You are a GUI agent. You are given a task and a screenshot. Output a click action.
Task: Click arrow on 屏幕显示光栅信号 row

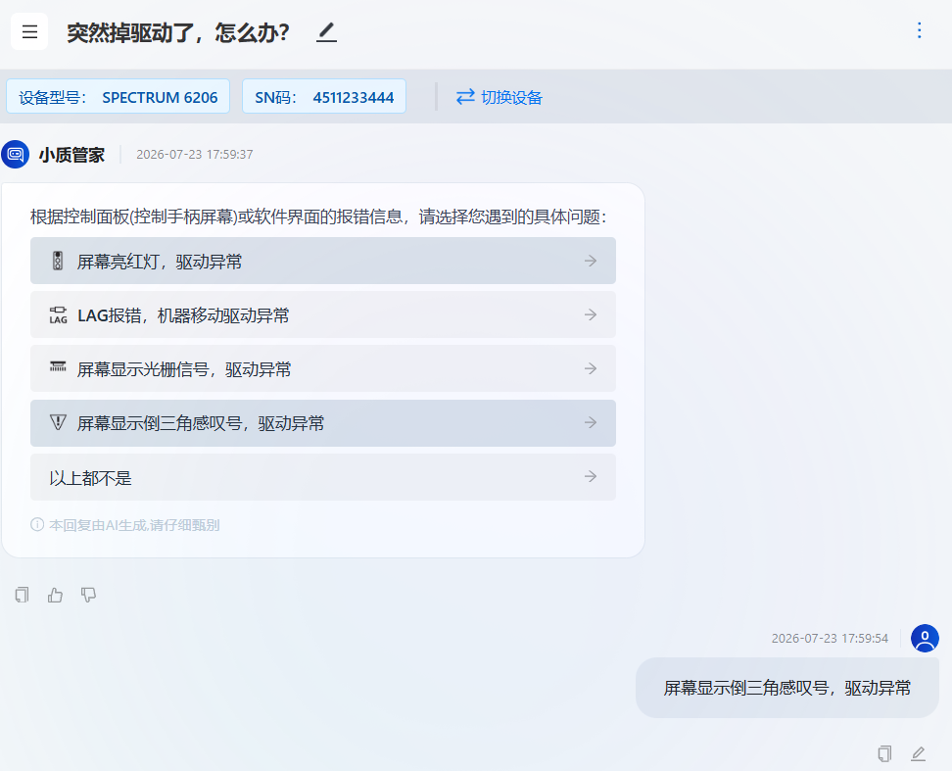point(591,368)
